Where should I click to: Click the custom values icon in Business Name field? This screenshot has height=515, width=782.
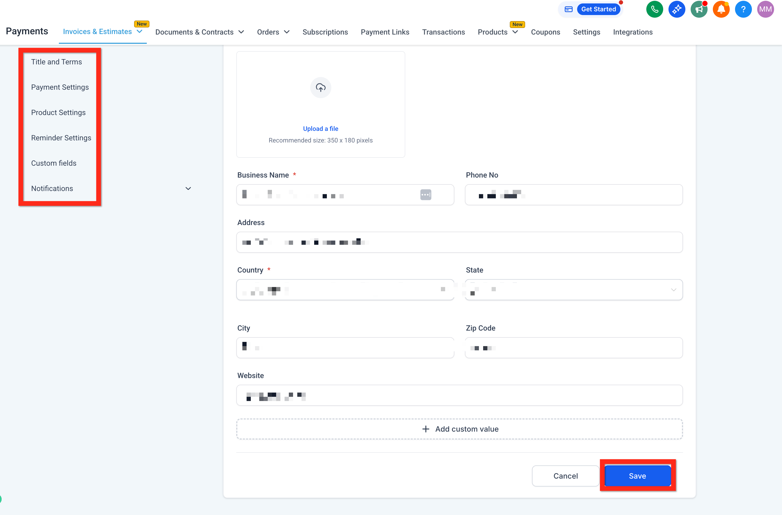(426, 195)
